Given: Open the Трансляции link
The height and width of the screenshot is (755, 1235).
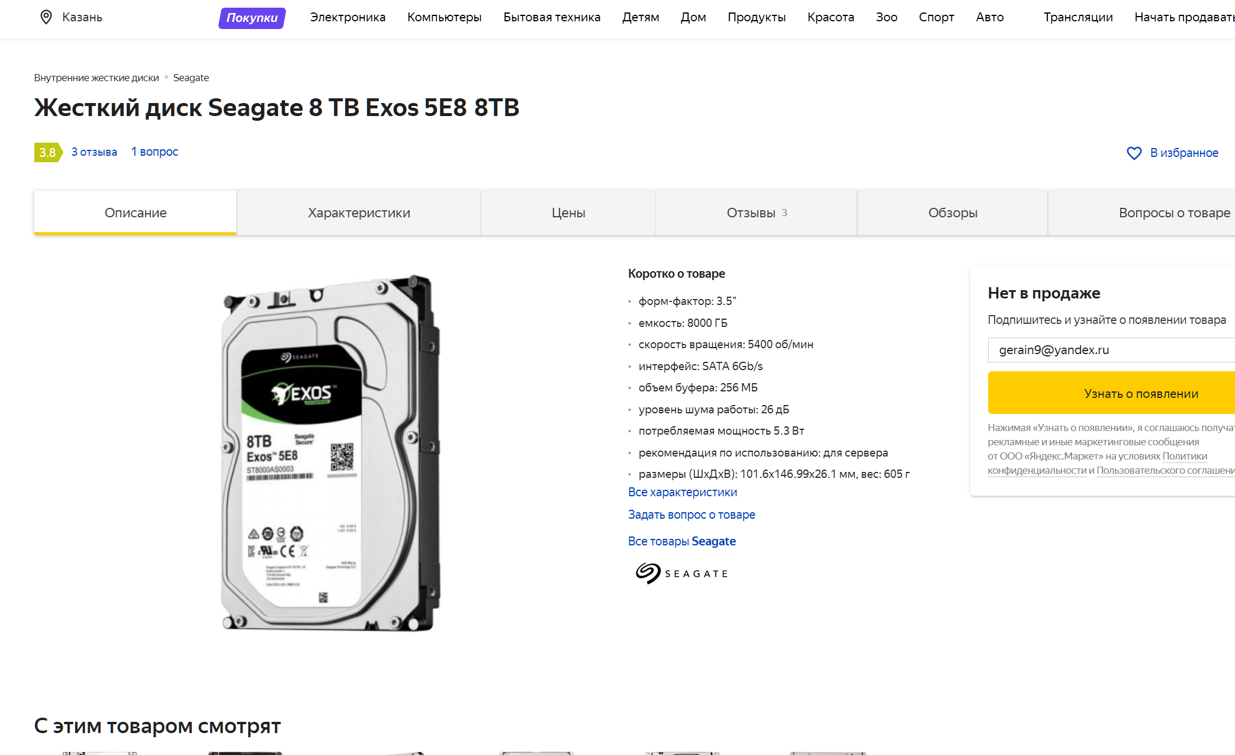Looking at the screenshot, I should pyautogui.click(x=1078, y=17).
